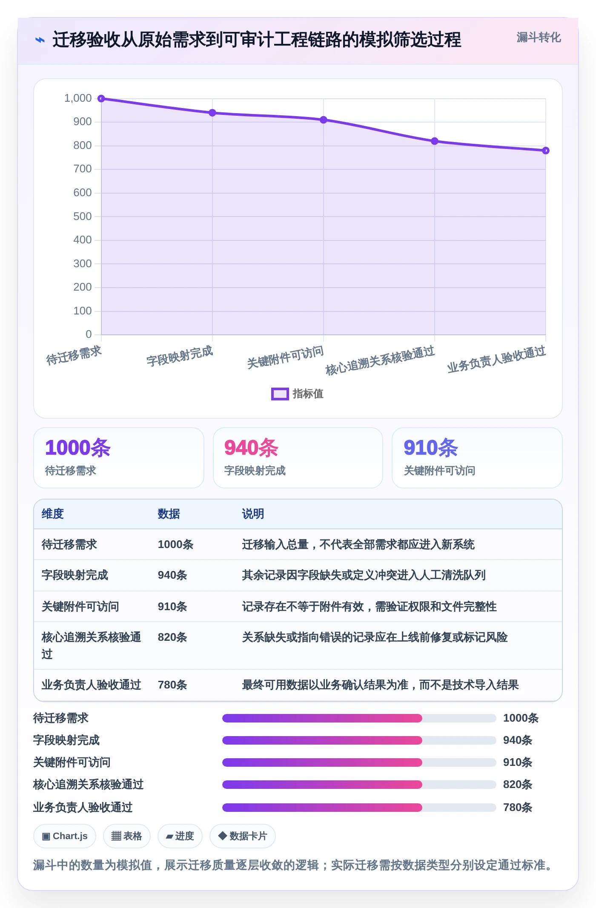The width and height of the screenshot is (596, 908).
Task: Click the grid icon in the 表格 chip
Action: coord(116,836)
